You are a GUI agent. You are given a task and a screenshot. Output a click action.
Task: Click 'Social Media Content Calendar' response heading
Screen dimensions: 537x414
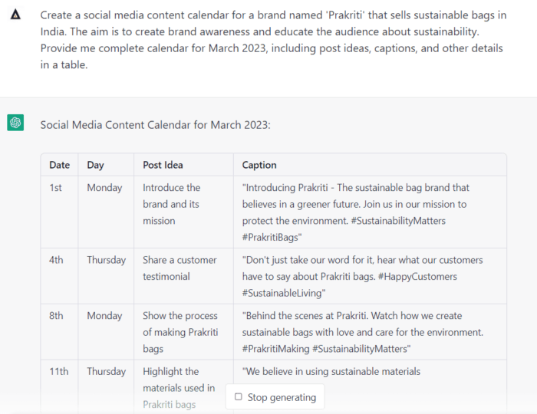(155, 124)
